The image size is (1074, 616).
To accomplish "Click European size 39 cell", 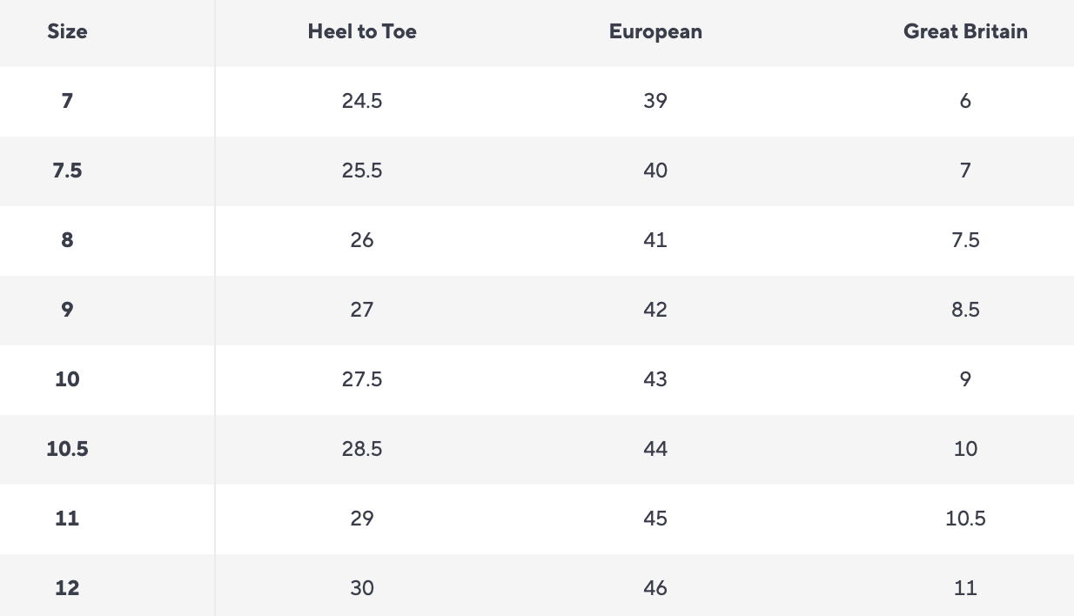I will point(655,101).
